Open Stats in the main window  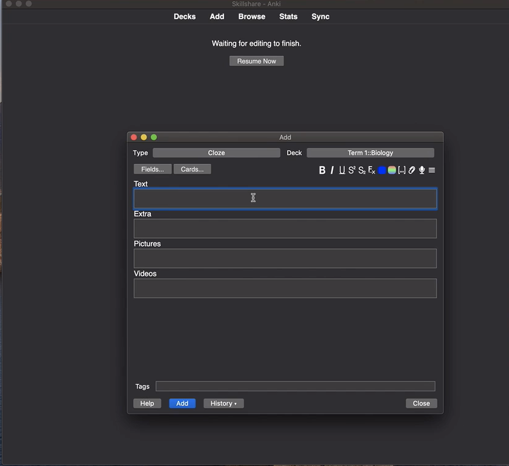[288, 17]
